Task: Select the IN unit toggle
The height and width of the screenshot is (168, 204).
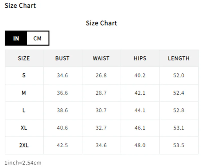Action: pos(16,38)
